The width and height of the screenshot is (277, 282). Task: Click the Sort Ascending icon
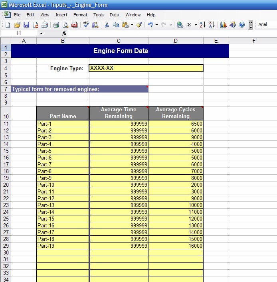point(202,25)
